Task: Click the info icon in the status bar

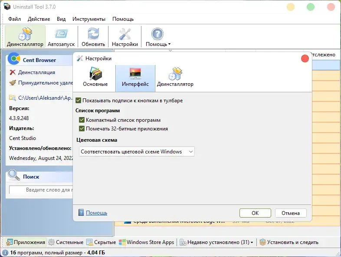Action: 5,253
